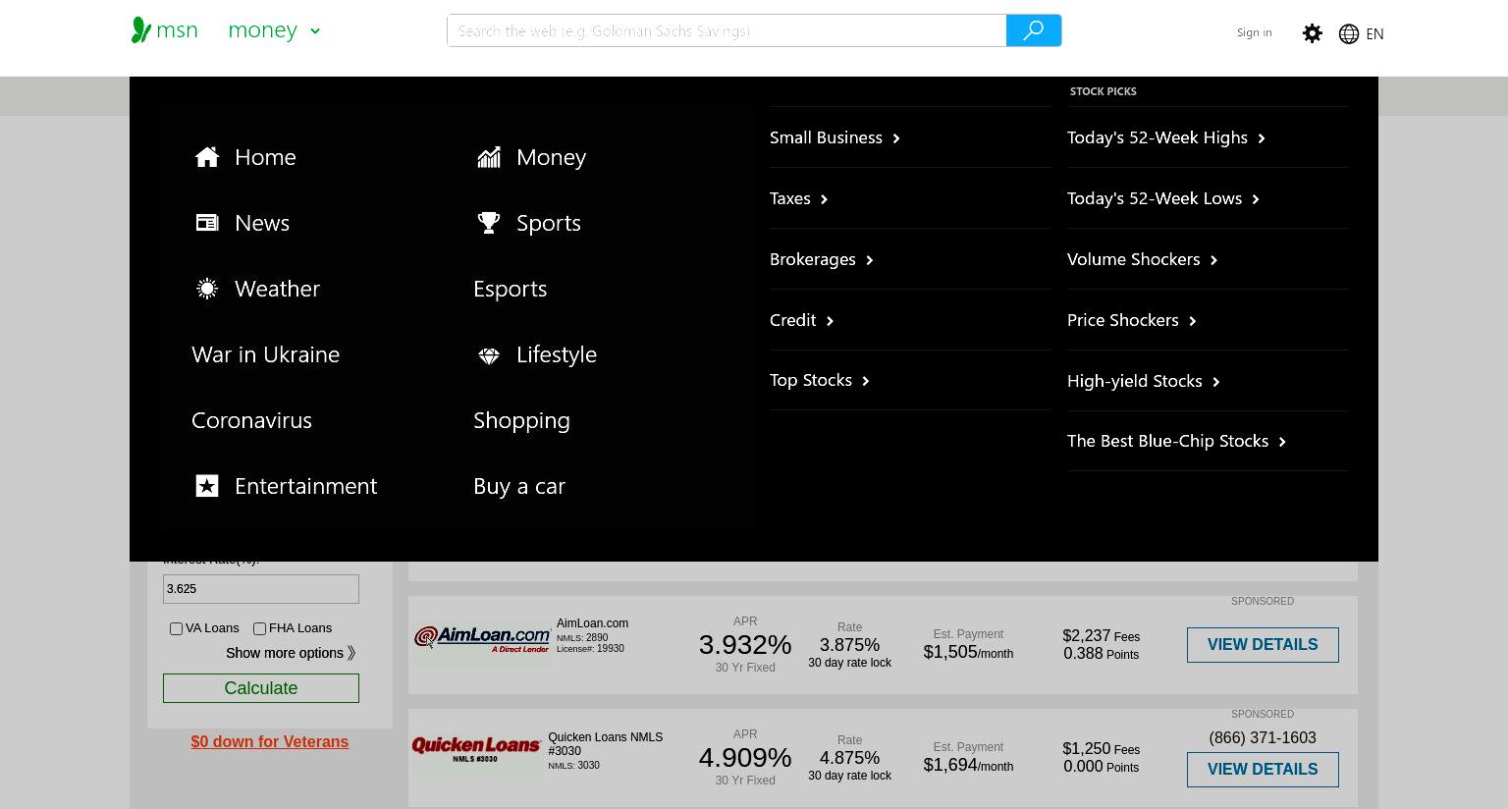Open News menu entry
The width and height of the screenshot is (1508, 809).
click(x=262, y=223)
